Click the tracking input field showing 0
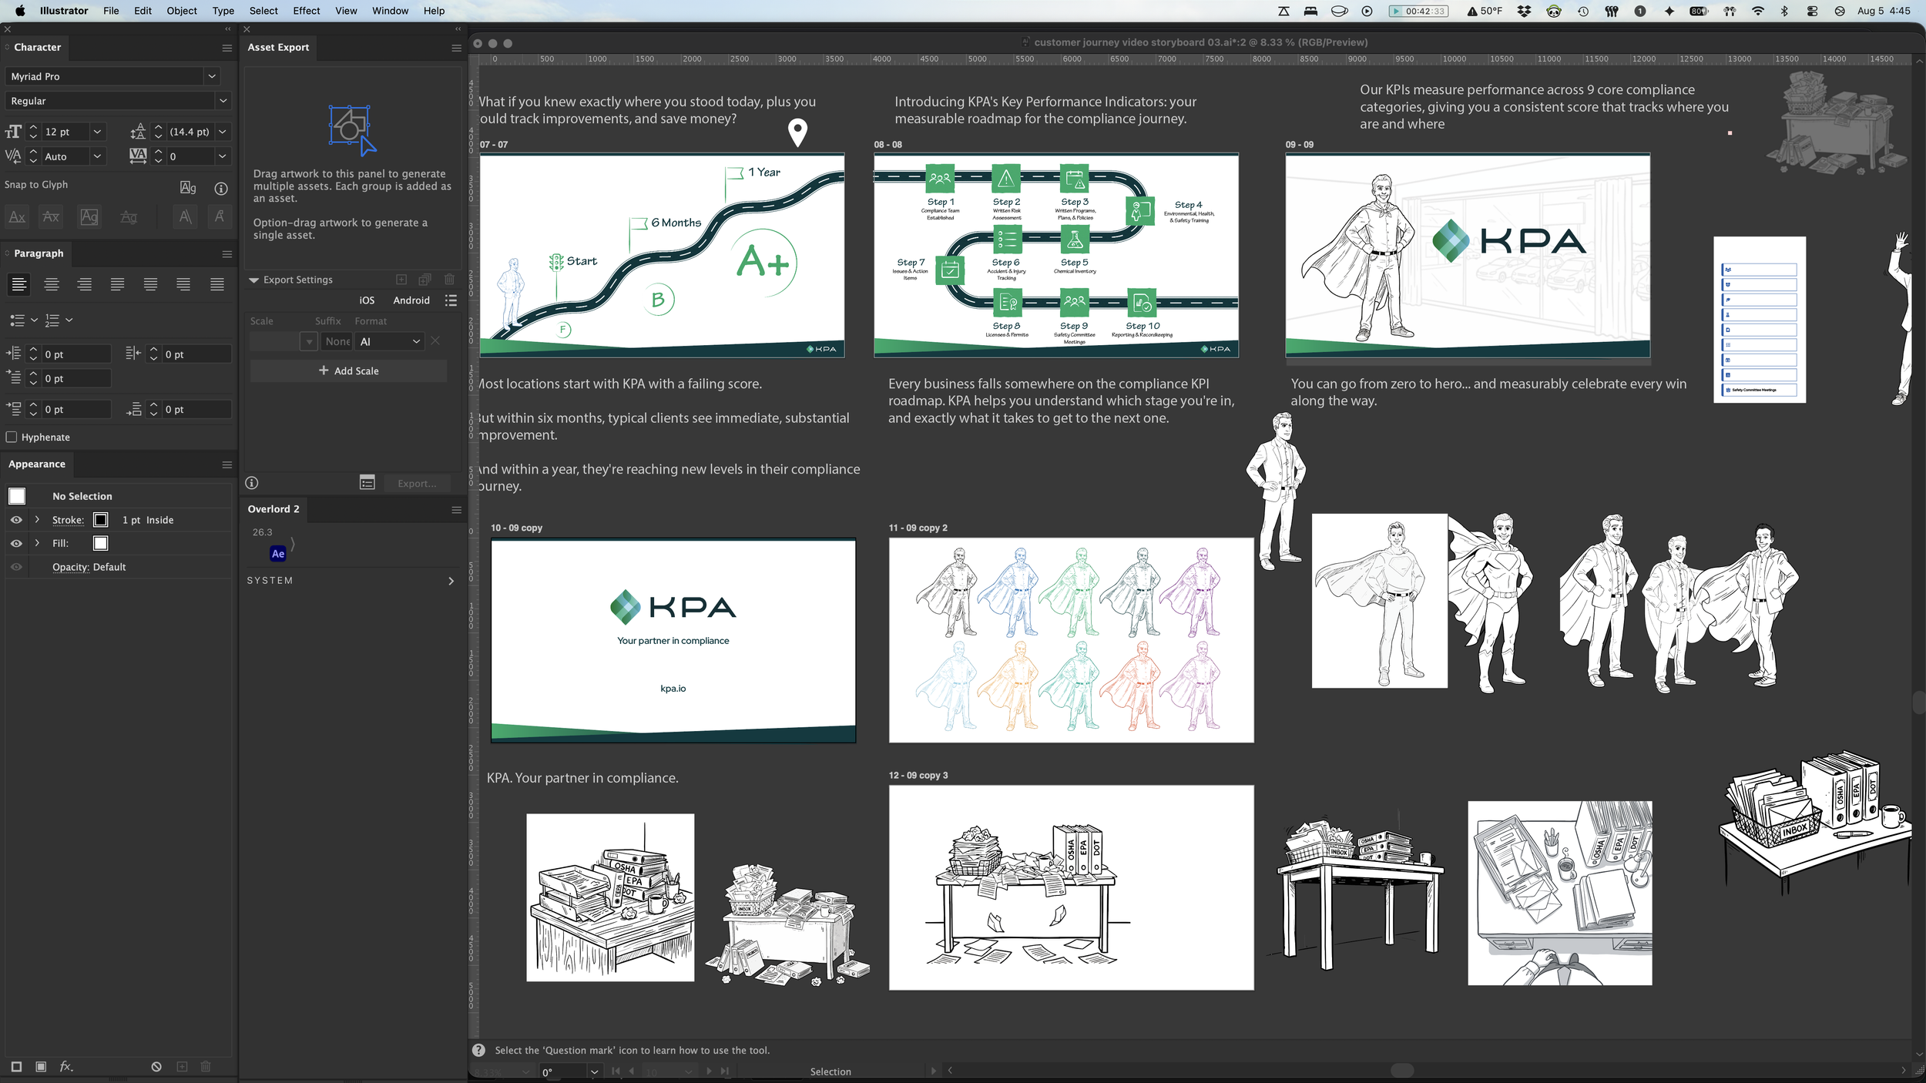Screen dimensions: 1926x1083 click(x=190, y=156)
